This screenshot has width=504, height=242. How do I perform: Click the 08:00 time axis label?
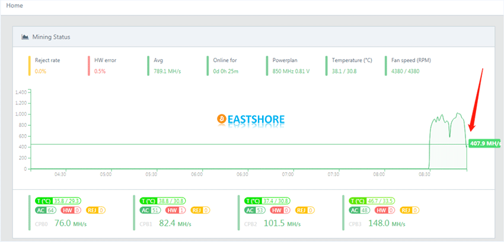pos(379,174)
